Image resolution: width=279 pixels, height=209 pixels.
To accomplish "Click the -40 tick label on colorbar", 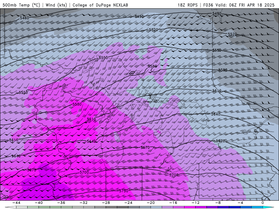I will 39,203.
